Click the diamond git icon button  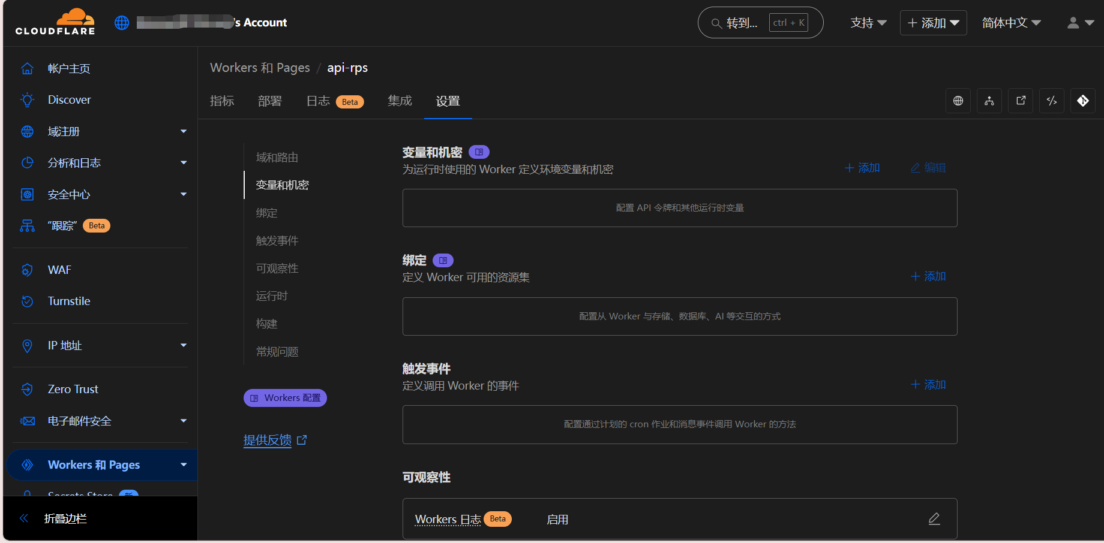point(1083,101)
